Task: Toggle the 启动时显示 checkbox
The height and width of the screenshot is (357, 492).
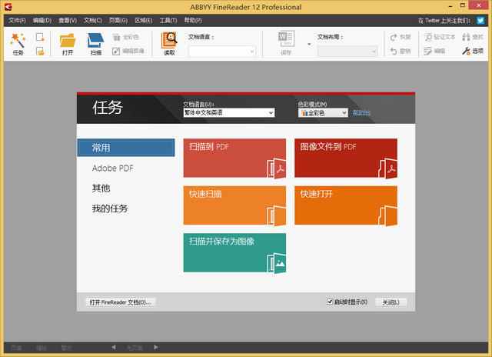Action: [330, 302]
